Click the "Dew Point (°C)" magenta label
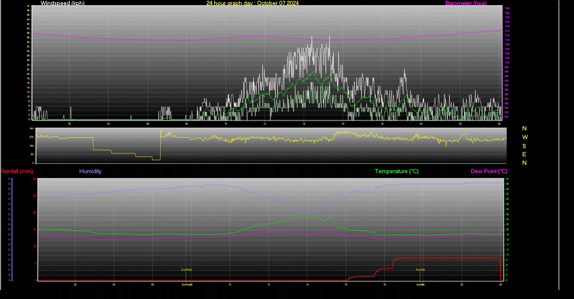 489,171
